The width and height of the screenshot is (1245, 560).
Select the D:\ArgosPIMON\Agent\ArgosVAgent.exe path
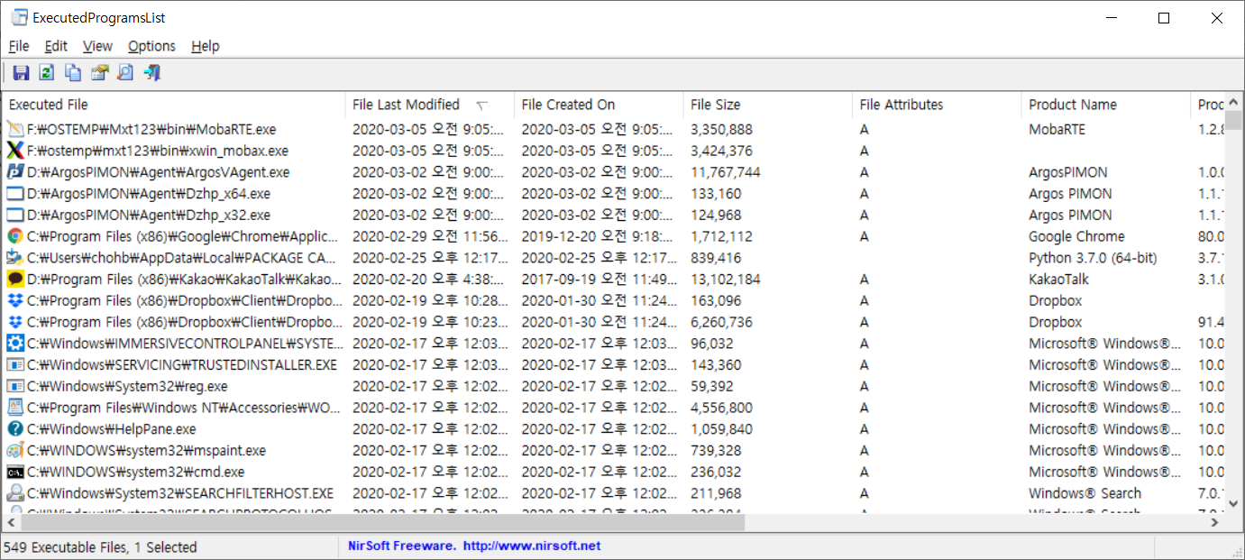[x=159, y=172]
